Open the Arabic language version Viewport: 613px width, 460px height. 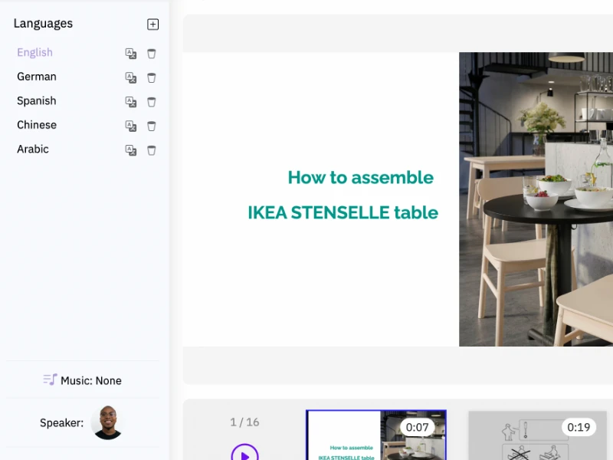pyautogui.click(x=33, y=149)
